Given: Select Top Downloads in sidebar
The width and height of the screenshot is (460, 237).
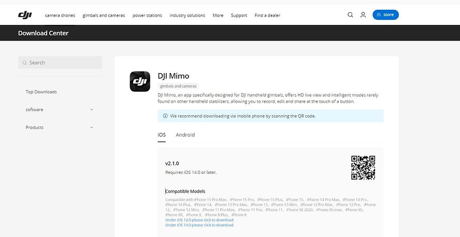Looking at the screenshot, I should point(41,92).
